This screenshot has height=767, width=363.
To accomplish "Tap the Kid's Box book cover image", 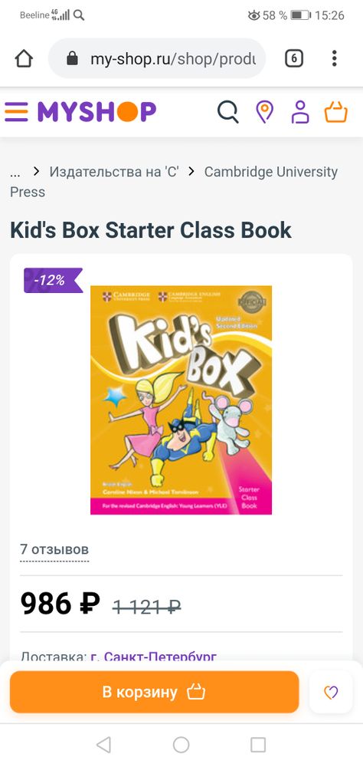I will (181, 400).
